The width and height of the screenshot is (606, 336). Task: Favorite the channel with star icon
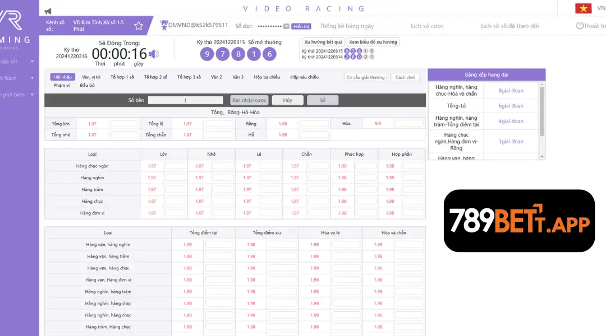pos(139,26)
